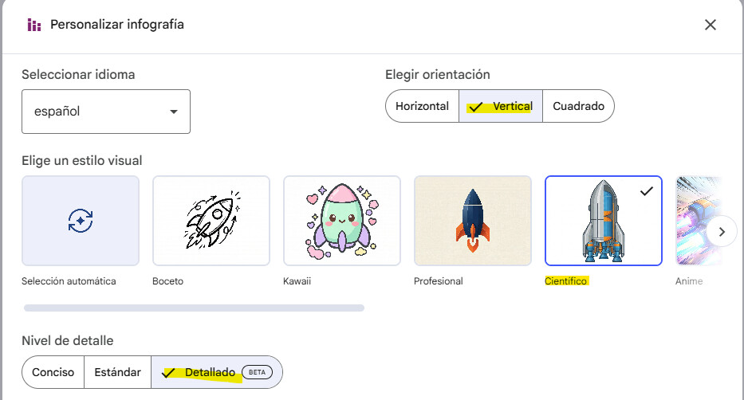Click the Selección automática refresh icon
The width and height of the screenshot is (744, 400).
tap(81, 221)
